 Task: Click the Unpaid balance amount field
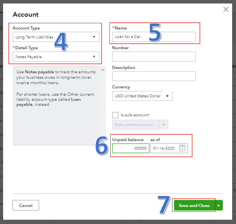[x=131, y=148]
